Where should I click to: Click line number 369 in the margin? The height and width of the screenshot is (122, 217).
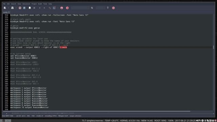coord(6,47)
